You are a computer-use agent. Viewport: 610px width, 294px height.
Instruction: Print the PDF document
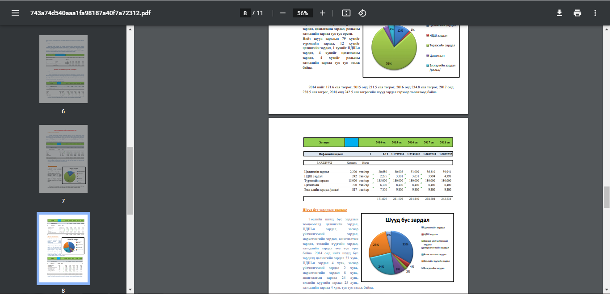(577, 13)
